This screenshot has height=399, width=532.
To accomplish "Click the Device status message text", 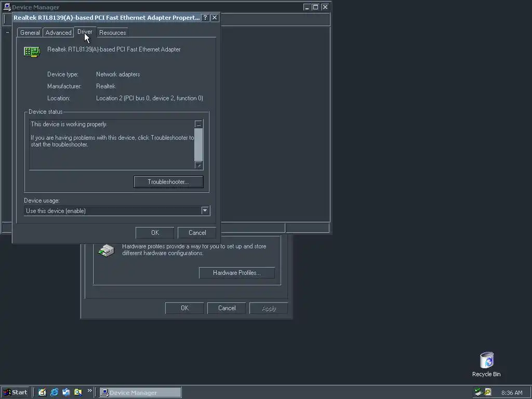I will (112, 135).
